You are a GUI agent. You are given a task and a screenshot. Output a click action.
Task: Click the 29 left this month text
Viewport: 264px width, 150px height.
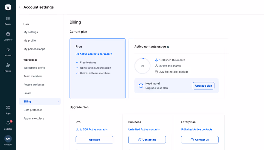[170, 66]
